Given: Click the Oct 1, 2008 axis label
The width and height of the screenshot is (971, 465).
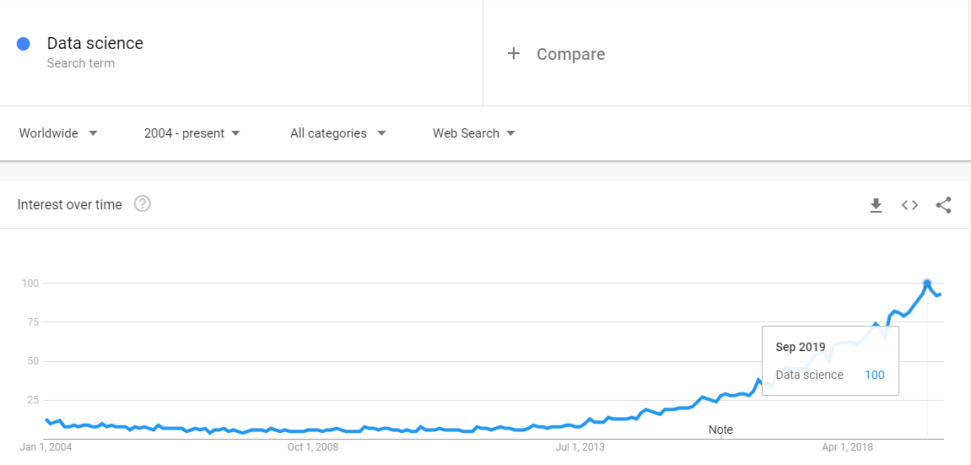Looking at the screenshot, I should [313, 446].
